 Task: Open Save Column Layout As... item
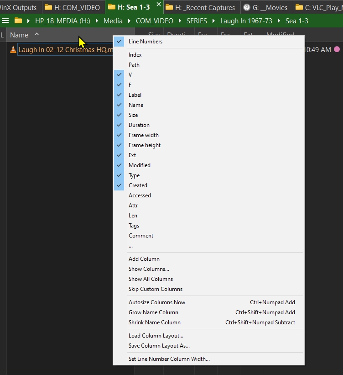[209, 346]
